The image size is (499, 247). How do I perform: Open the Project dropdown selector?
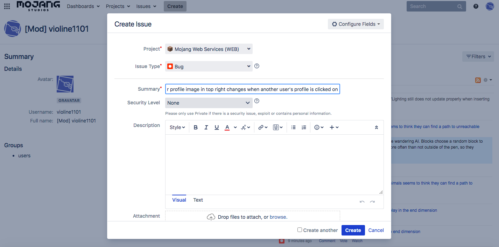tap(209, 49)
